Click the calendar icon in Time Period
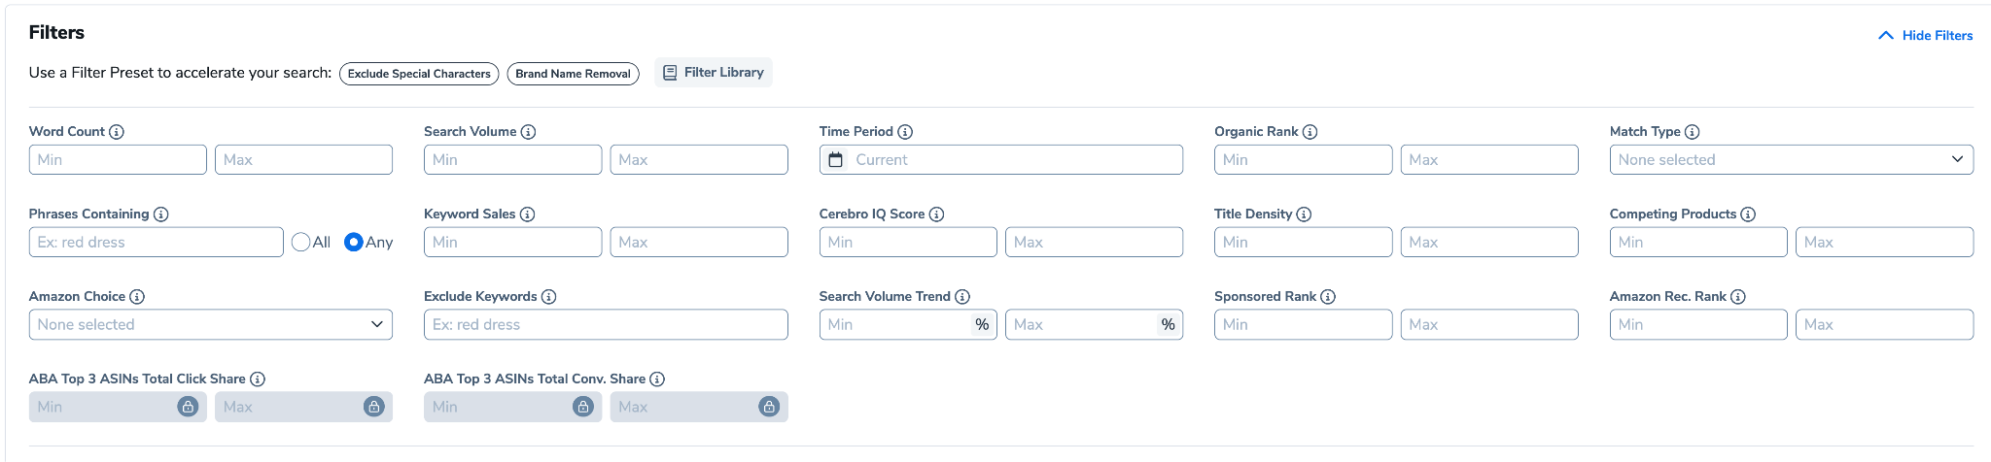 tap(835, 160)
